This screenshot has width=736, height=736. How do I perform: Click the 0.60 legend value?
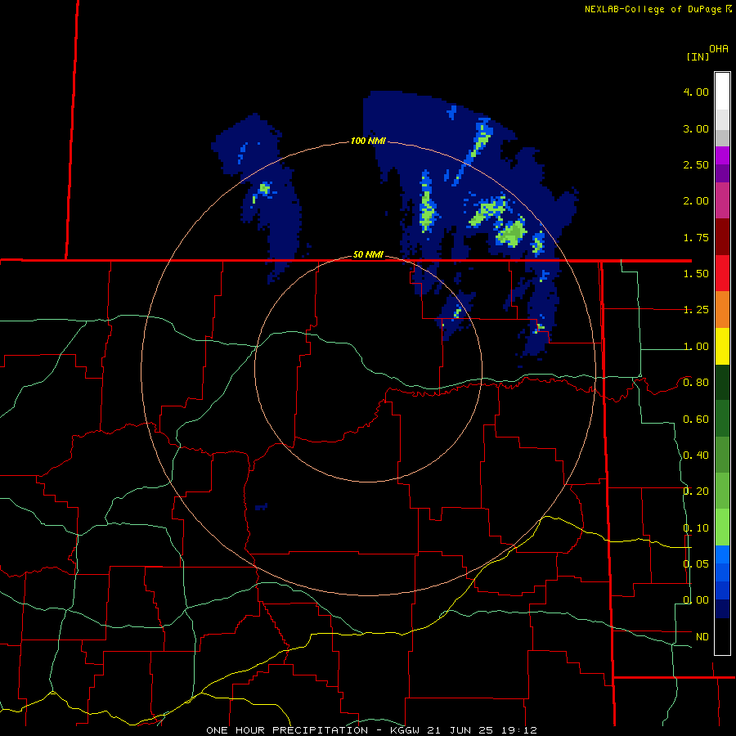[696, 420]
